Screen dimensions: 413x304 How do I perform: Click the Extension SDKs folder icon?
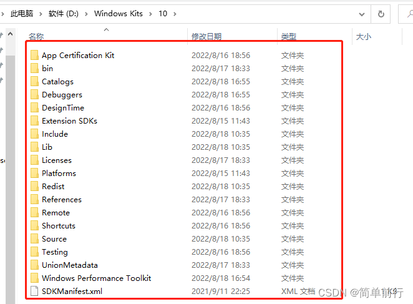click(x=34, y=120)
